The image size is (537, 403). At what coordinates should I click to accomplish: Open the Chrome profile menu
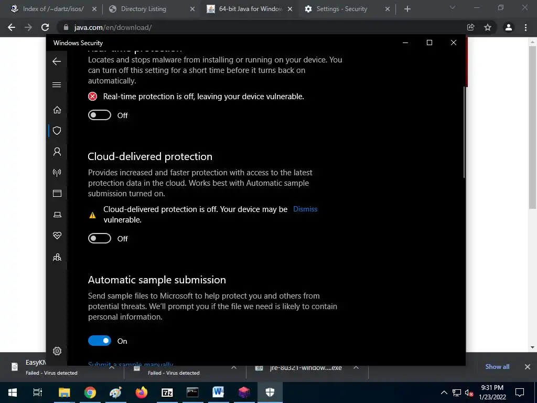point(509,27)
